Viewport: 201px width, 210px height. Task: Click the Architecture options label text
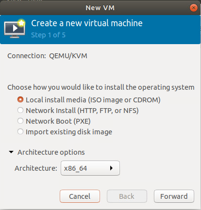(51, 152)
